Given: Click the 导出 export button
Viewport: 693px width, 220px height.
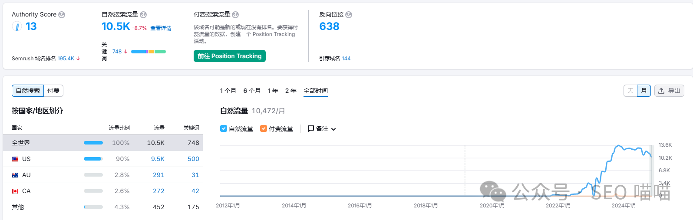Looking at the screenshot, I should point(669,91).
